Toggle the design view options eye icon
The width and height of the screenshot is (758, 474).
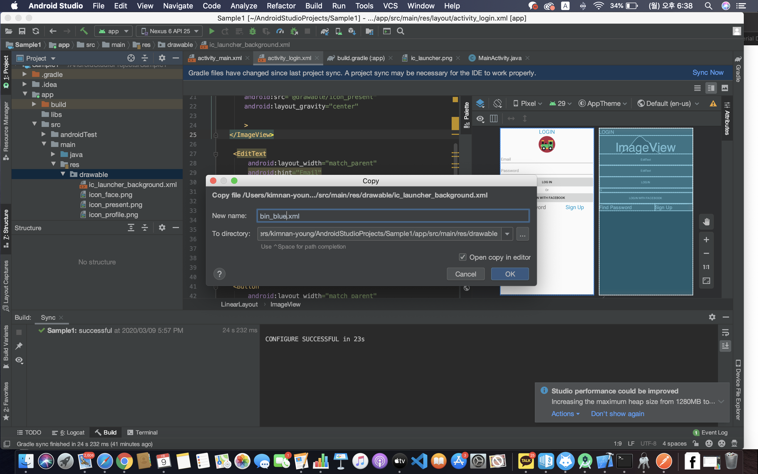pyautogui.click(x=480, y=119)
